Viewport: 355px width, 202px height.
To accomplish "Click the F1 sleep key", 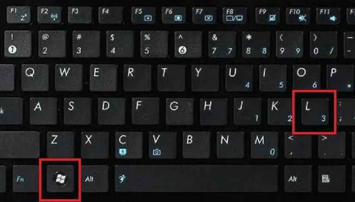I will [18, 15].
